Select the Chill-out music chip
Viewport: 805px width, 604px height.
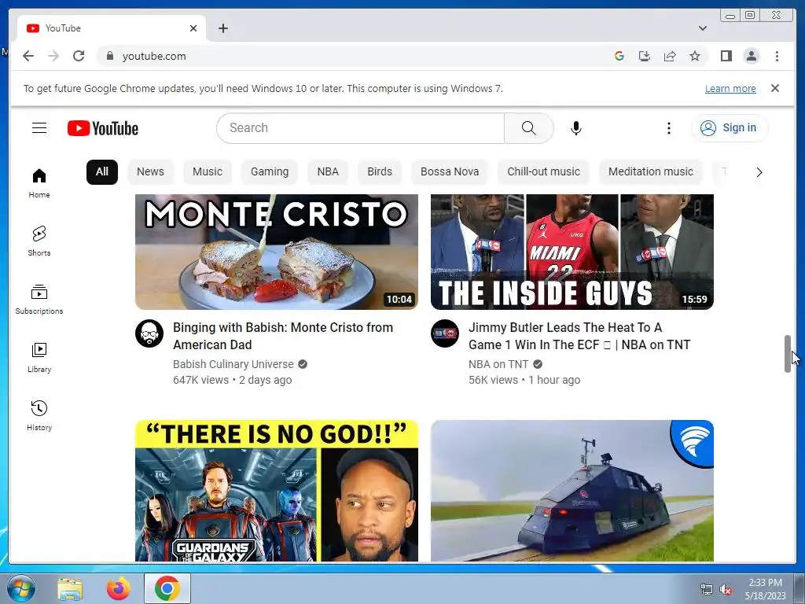544,171
